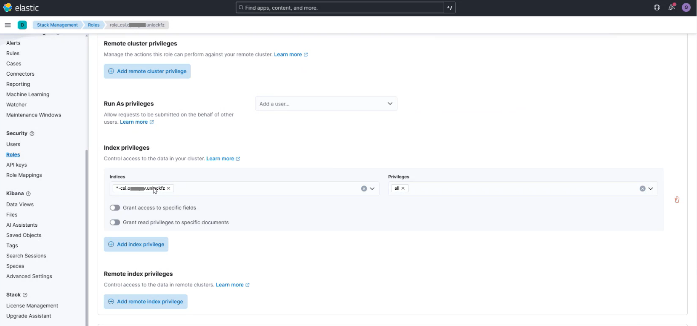Screen dimensions: 697x326
Task: Open the help menu icon
Action: 657,8
